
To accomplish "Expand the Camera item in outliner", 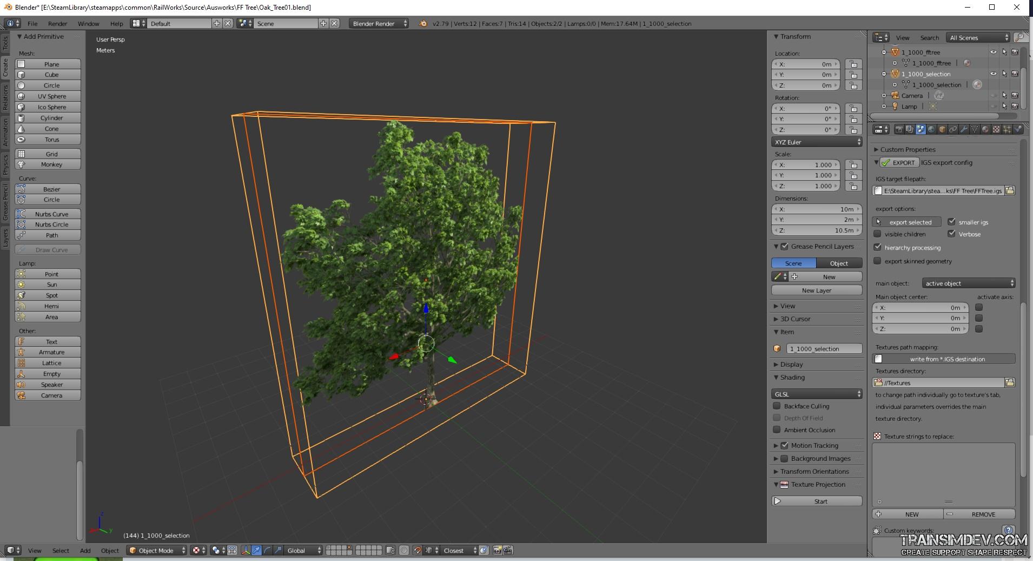I will 884,96.
